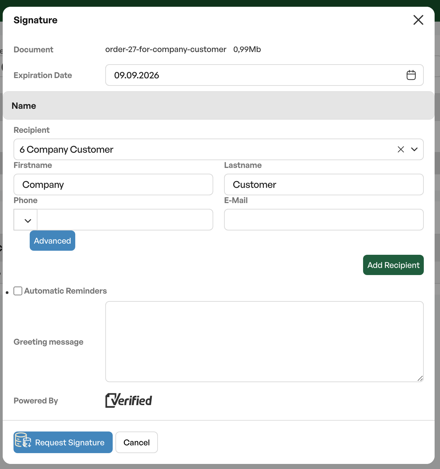Click the Signature dialog title
The height and width of the screenshot is (469, 440).
pos(35,20)
